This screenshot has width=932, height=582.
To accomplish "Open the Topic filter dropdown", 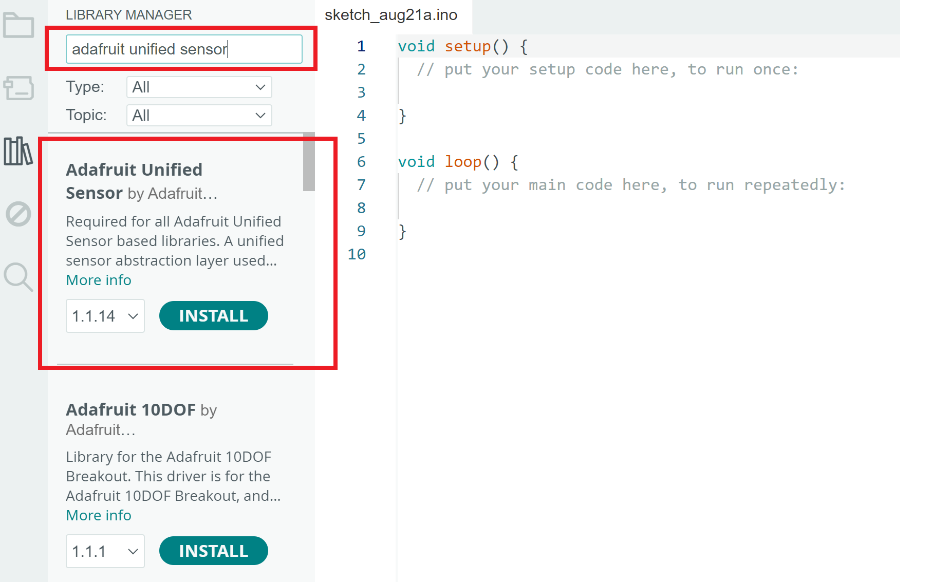I will pyautogui.click(x=199, y=116).
